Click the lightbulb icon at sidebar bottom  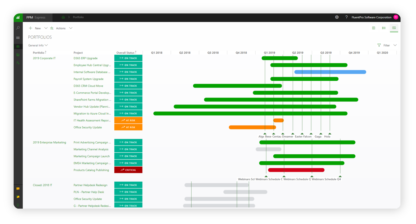pyautogui.click(x=18, y=205)
